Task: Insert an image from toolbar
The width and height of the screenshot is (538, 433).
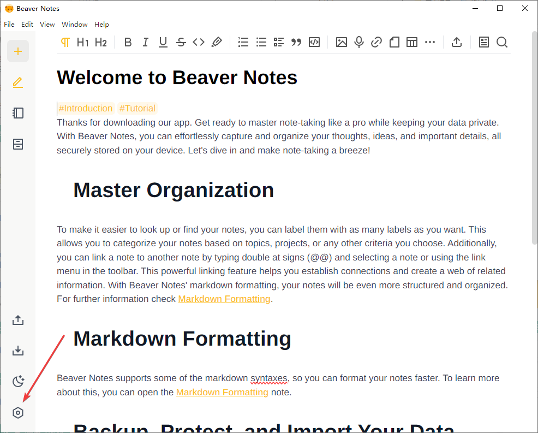Action: coord(342,42)
